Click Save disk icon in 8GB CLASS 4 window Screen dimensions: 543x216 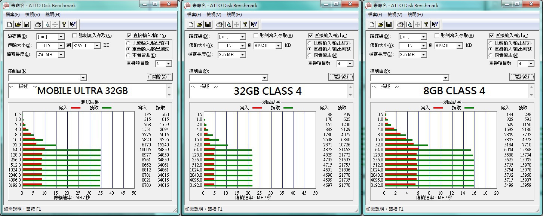389,25
